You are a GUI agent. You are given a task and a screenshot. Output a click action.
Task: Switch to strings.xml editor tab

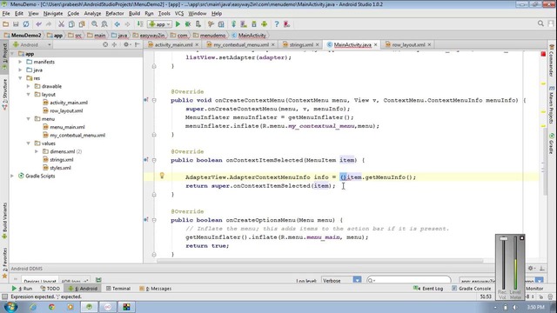pyautogui.click(x=301, y=44)
